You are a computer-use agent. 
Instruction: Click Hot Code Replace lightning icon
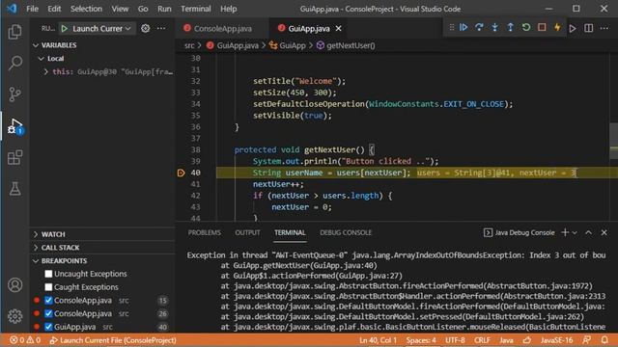tap(557, 27)
